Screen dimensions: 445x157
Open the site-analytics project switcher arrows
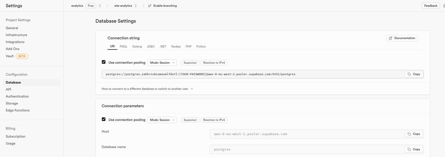coord(136,6)
